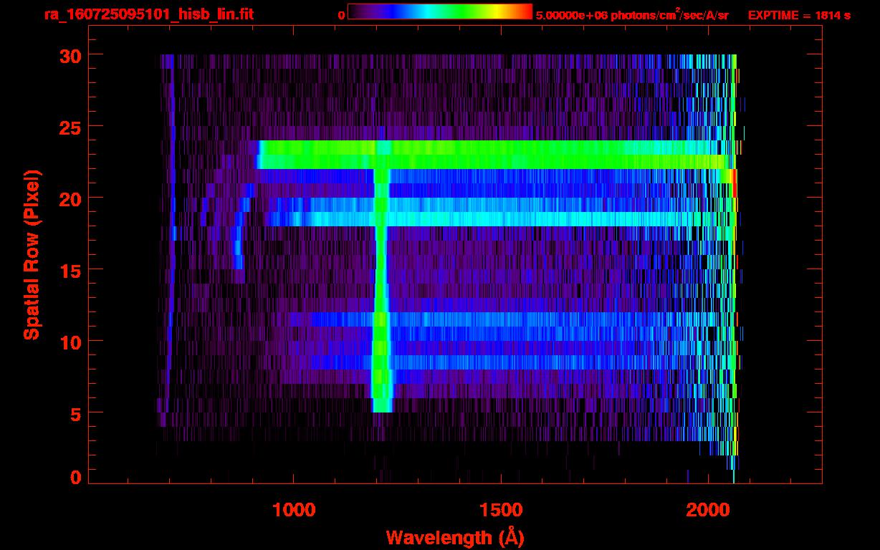Click the rainbow color scale bar
The width and height of the screenshot is (880, 550).
click(440, 12)
